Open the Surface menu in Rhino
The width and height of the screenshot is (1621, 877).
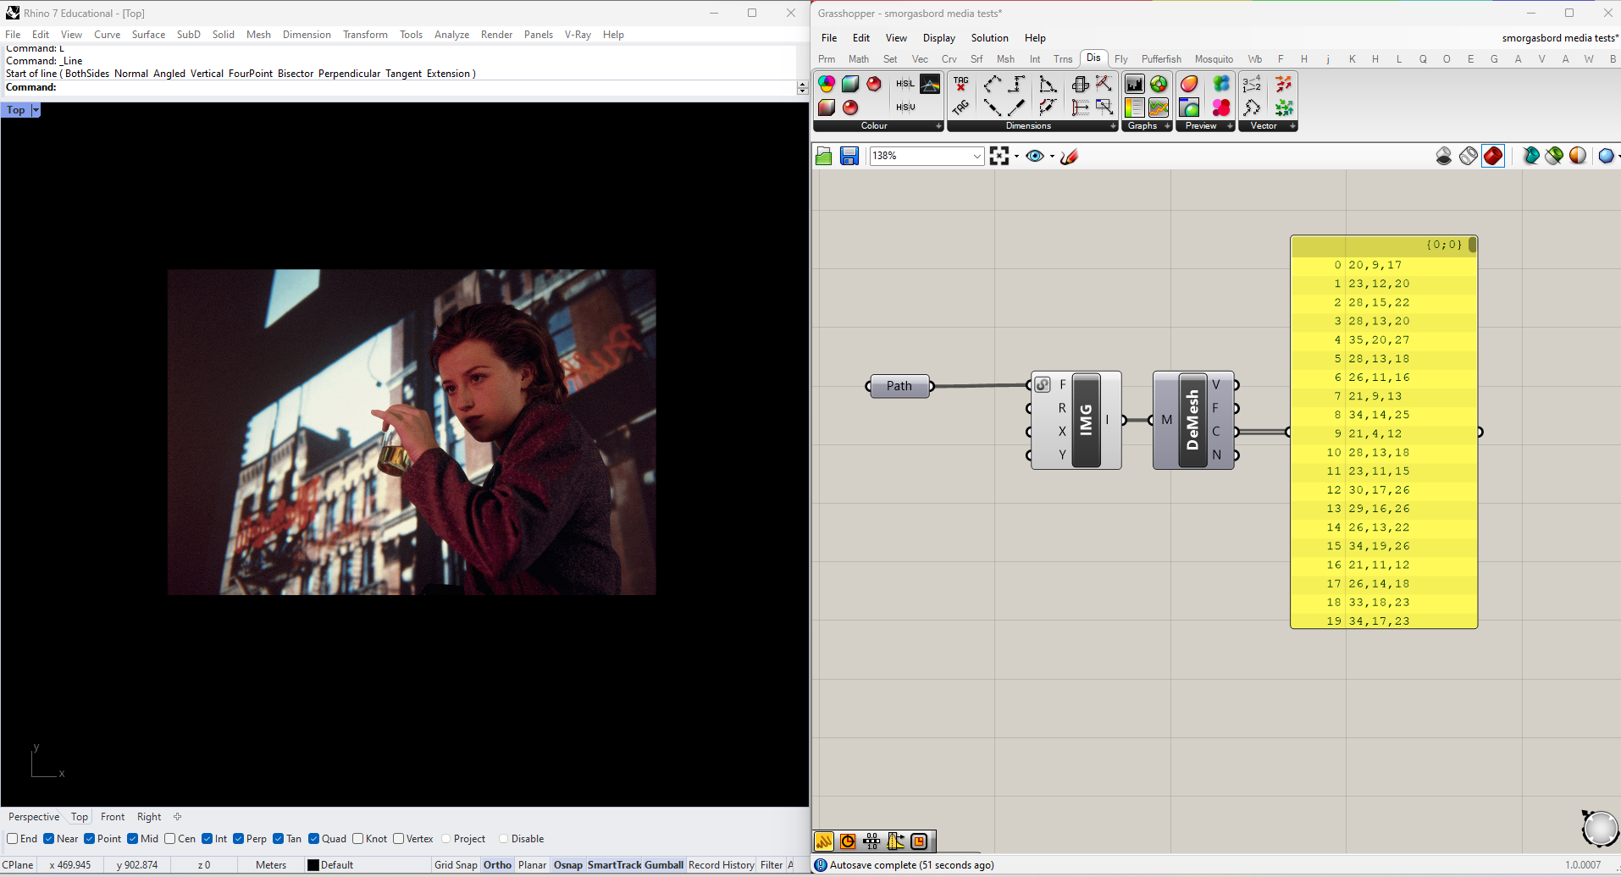[x=148, y=35]
